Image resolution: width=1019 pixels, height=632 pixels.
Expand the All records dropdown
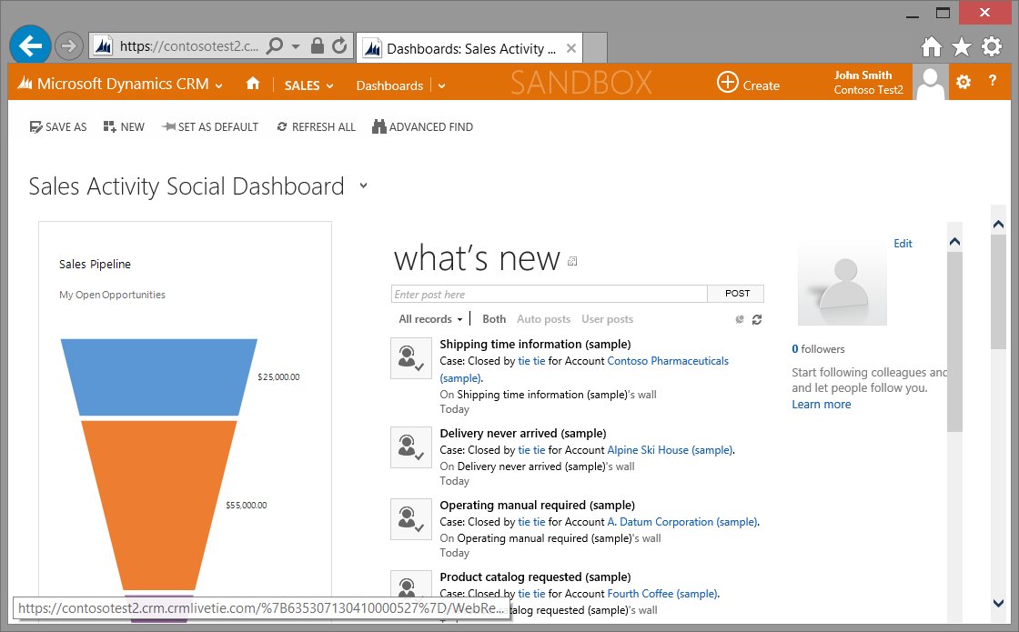[430, 319]
